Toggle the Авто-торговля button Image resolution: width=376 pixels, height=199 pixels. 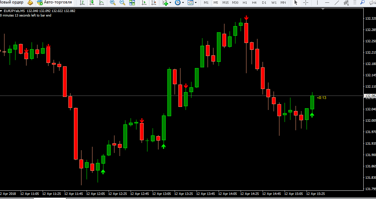[x=55, y=3]
